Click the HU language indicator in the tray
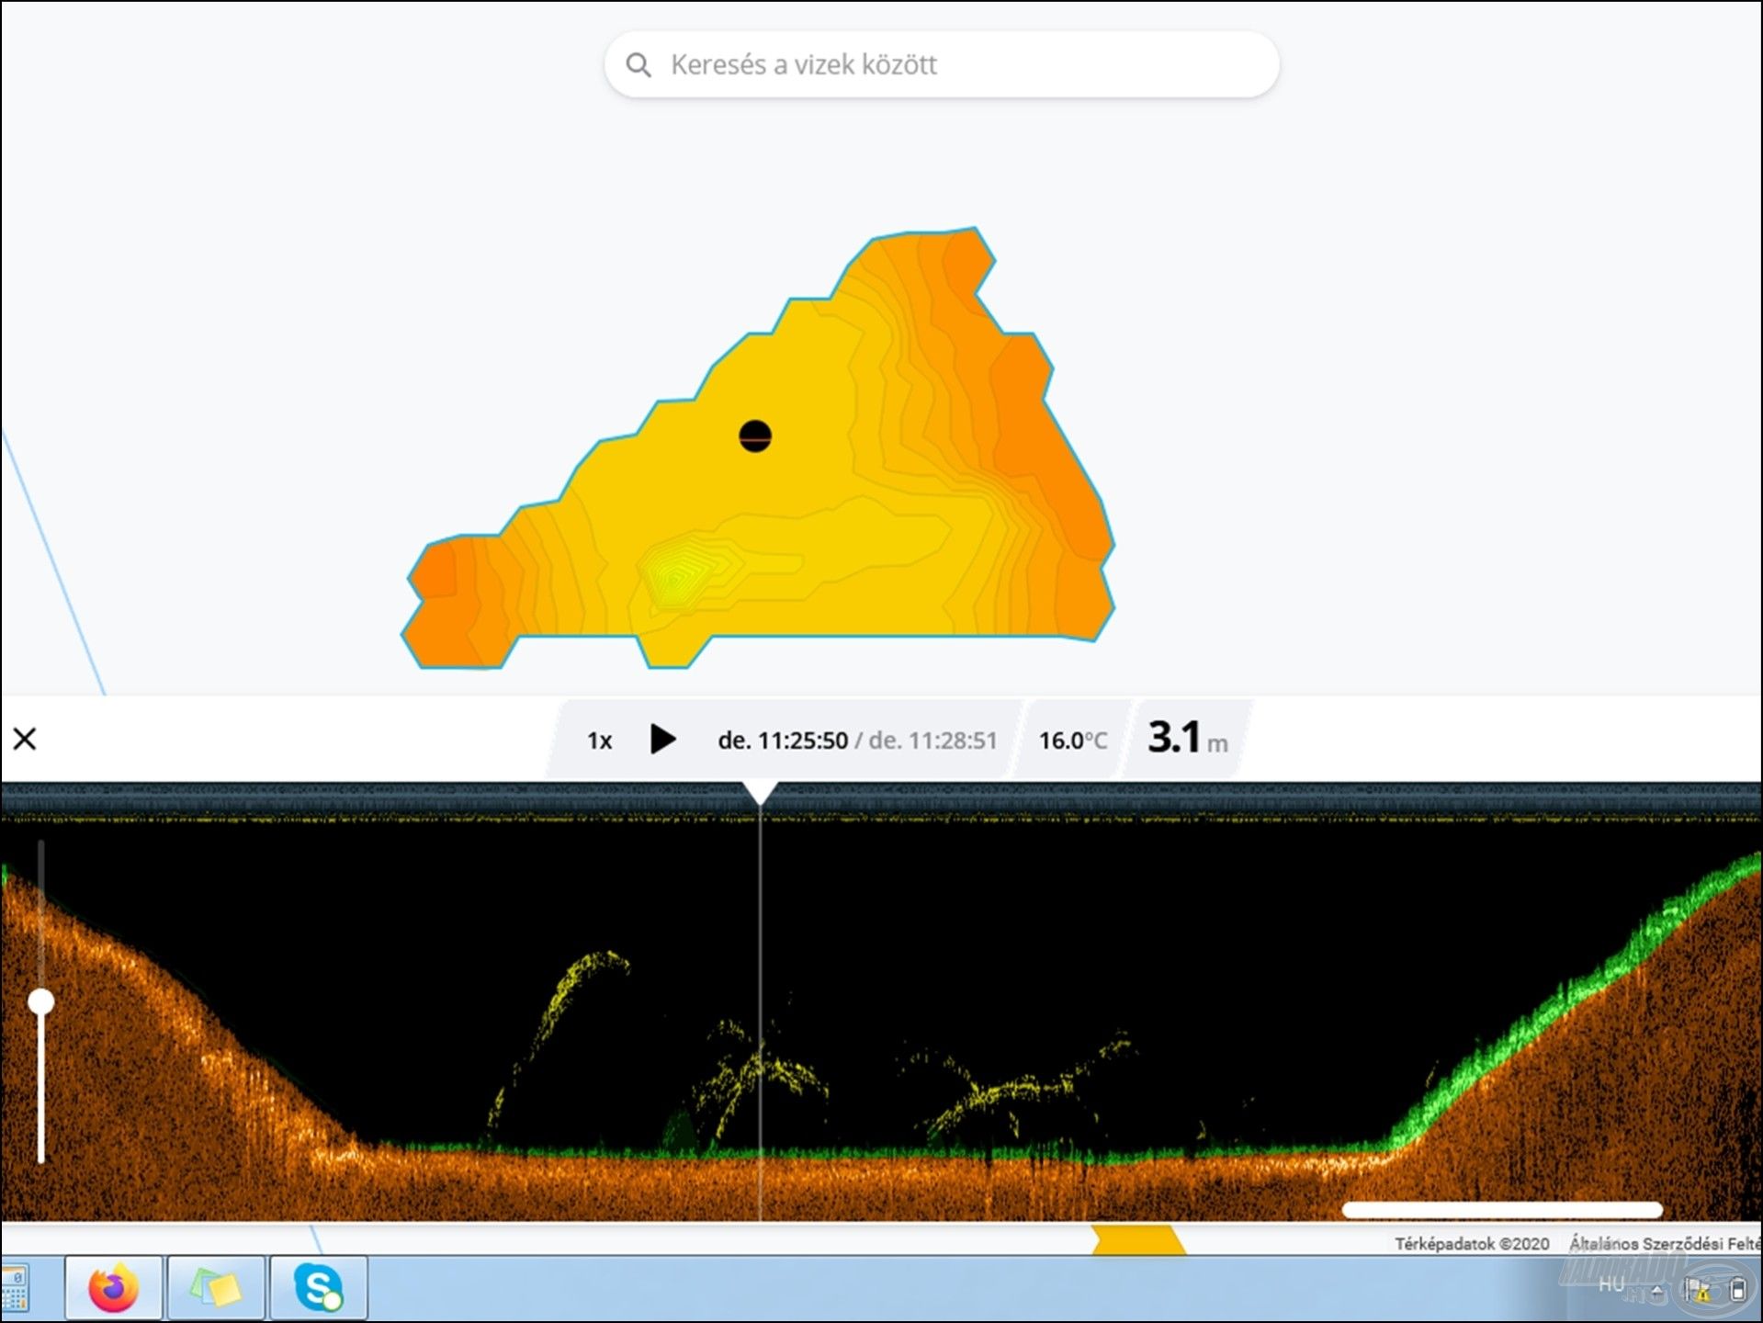Screen dimensions: 1763x1323 pos(1611,1284)
